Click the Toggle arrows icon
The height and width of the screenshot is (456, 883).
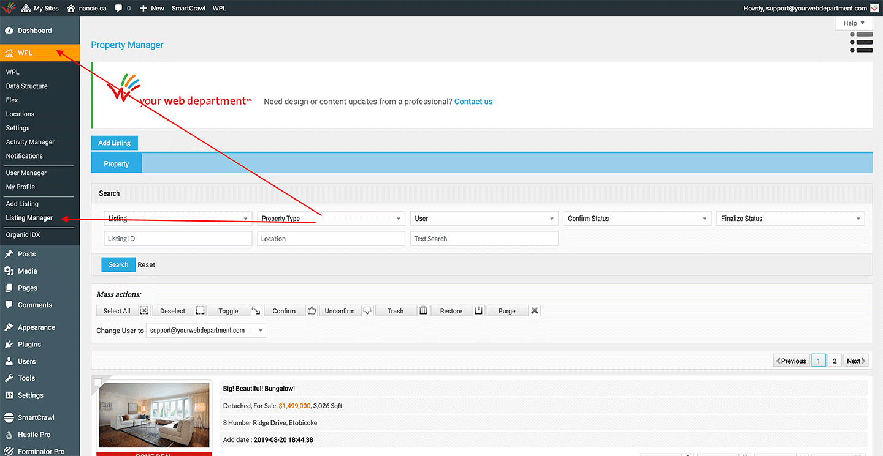[x=256, y=311]
